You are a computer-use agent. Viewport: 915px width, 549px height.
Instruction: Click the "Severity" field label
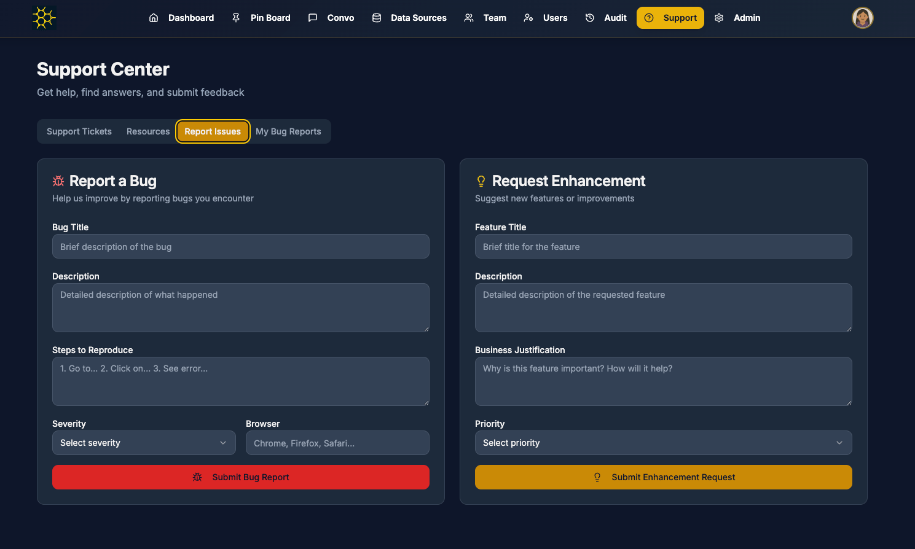click(x=69, y=424)
